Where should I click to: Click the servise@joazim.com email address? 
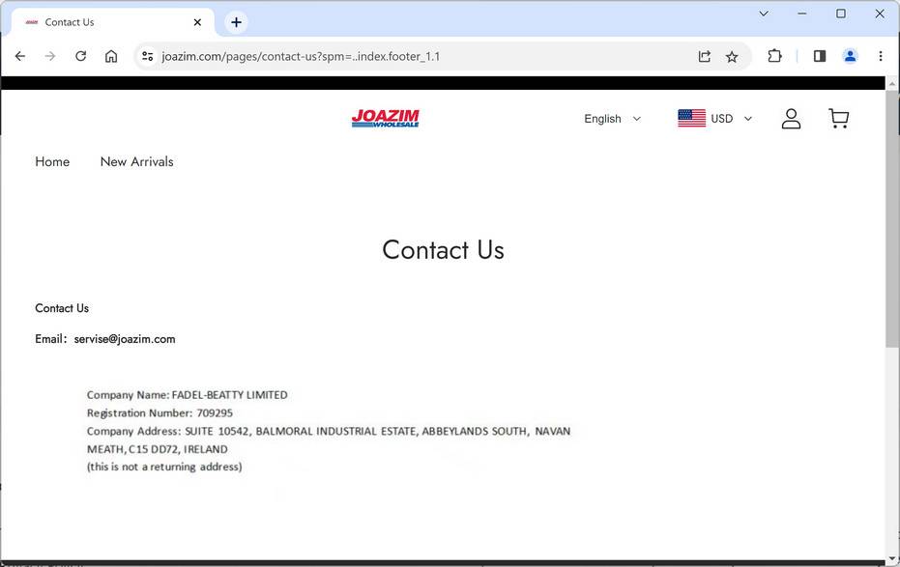125,339
